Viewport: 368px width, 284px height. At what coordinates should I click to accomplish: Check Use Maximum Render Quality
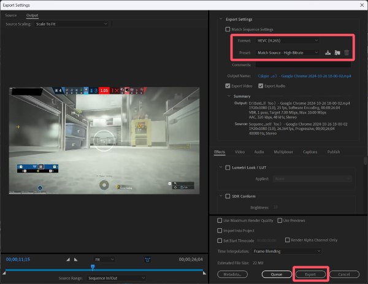coord(220,220)
